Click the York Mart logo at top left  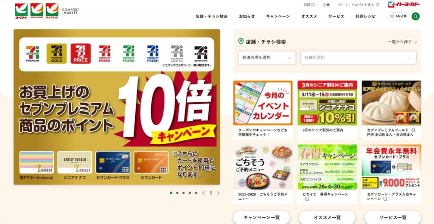(21, 11)
